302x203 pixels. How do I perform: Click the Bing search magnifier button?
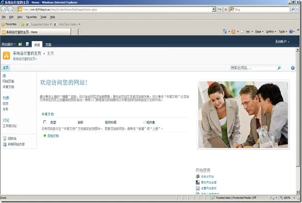[x=293, y=9]
